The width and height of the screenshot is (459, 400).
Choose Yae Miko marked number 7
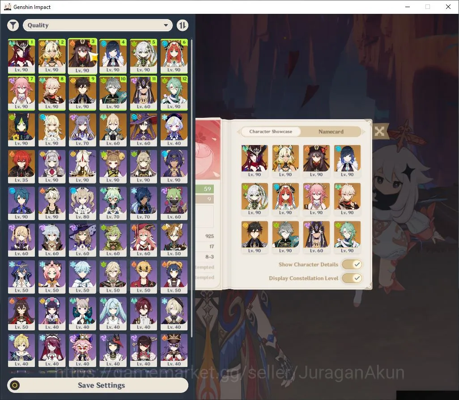point(21,93)
